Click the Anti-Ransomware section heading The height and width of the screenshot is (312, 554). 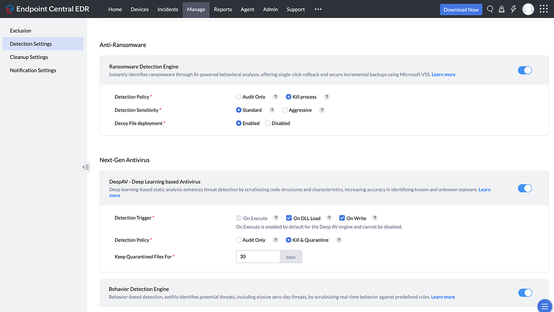[x=123, y=45]
